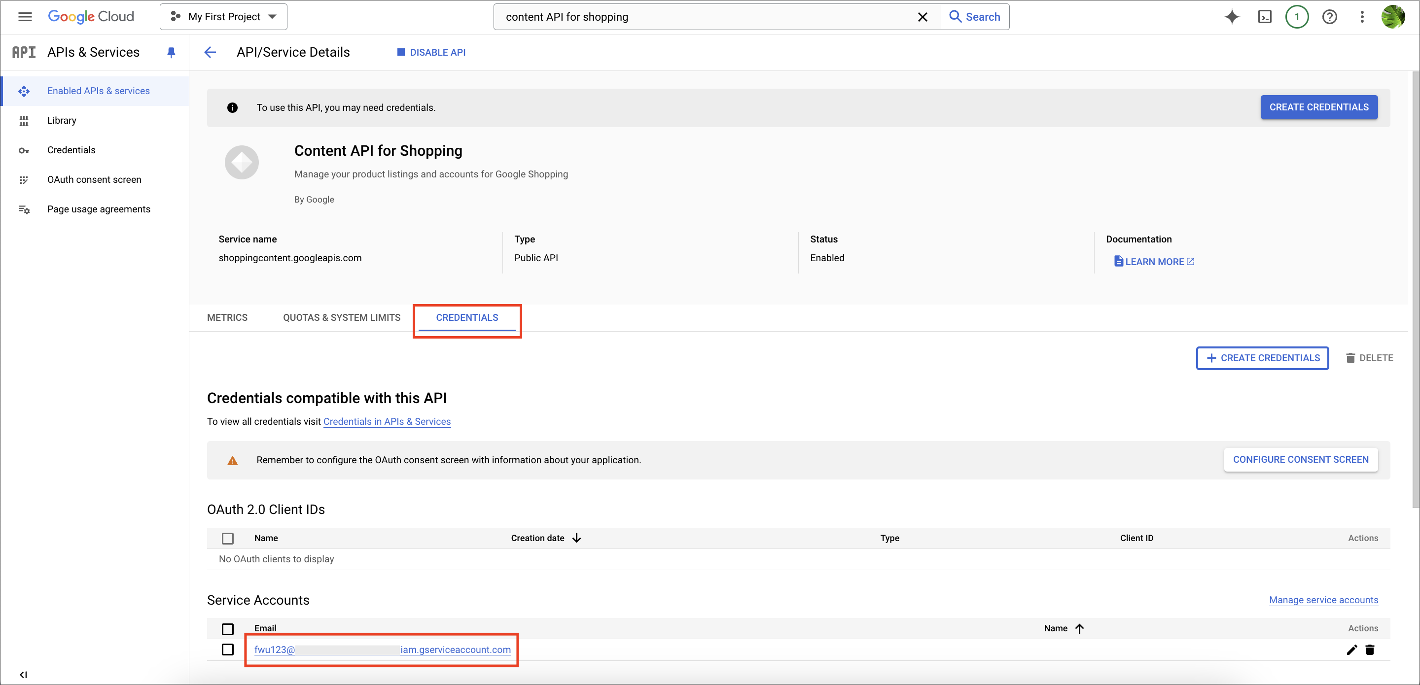Screen dimensions: 1420x685
Task: Open Credentials in APIs & Services link
Action: click(x=387, y=421)
